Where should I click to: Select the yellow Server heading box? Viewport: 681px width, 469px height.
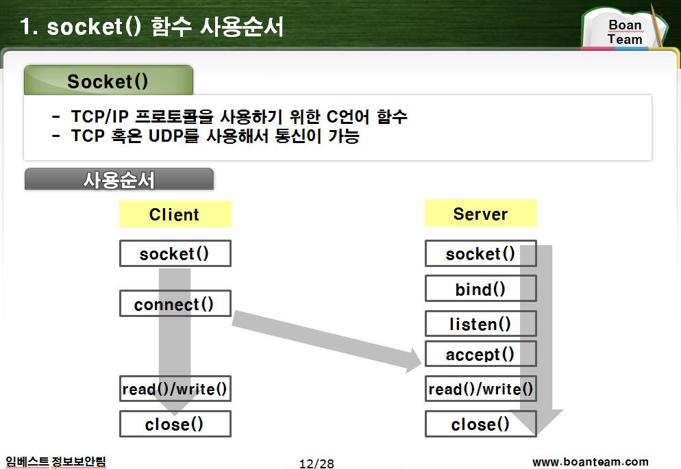coord(481,213)
